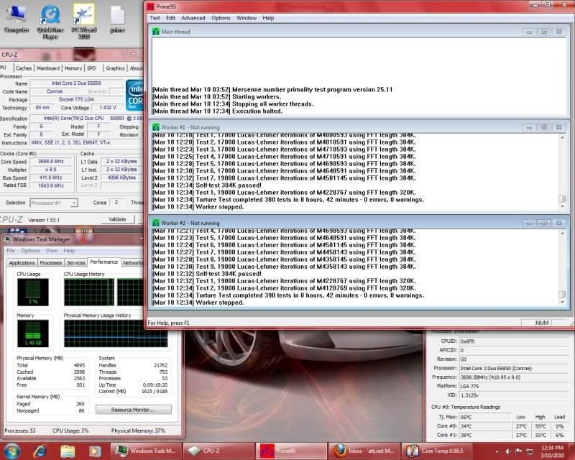Open the Processor #1 Selection dropdown in CPU-Z
This screenshot has width=575, height=460.
coord(54,203)
